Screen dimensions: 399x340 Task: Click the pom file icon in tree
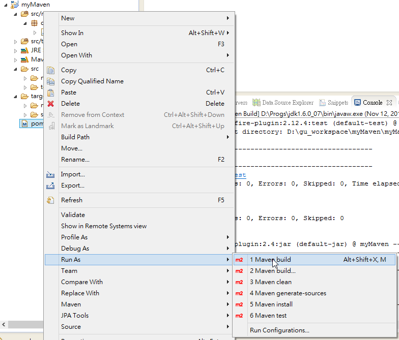(x=24, y=124)
